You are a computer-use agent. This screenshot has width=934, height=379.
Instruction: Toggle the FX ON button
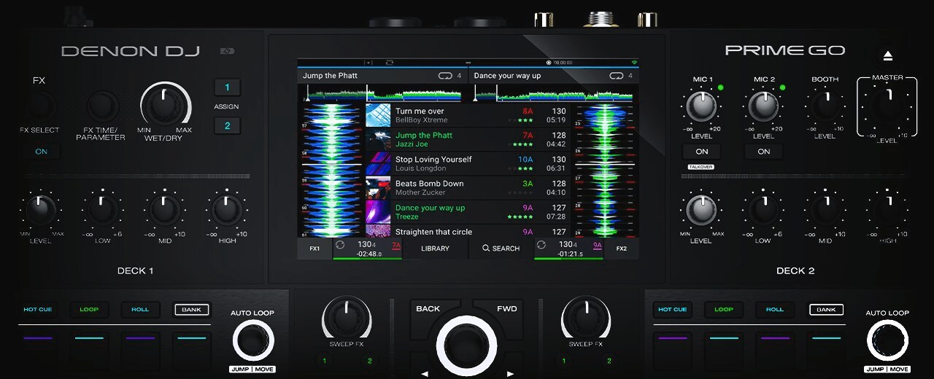point(41,152)
